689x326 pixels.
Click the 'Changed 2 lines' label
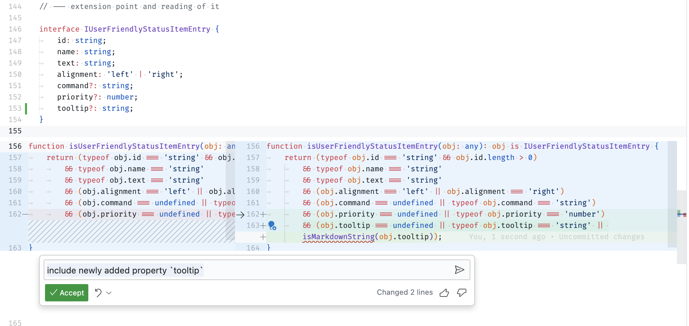point(405,292)
